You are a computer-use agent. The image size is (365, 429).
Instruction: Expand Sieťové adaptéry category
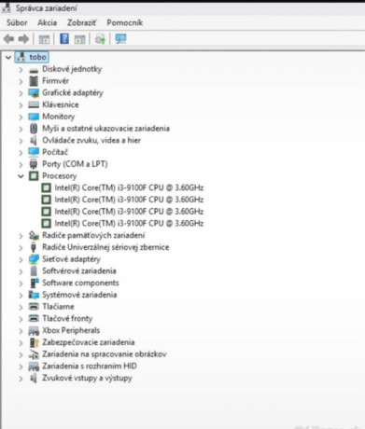[21, 259]
